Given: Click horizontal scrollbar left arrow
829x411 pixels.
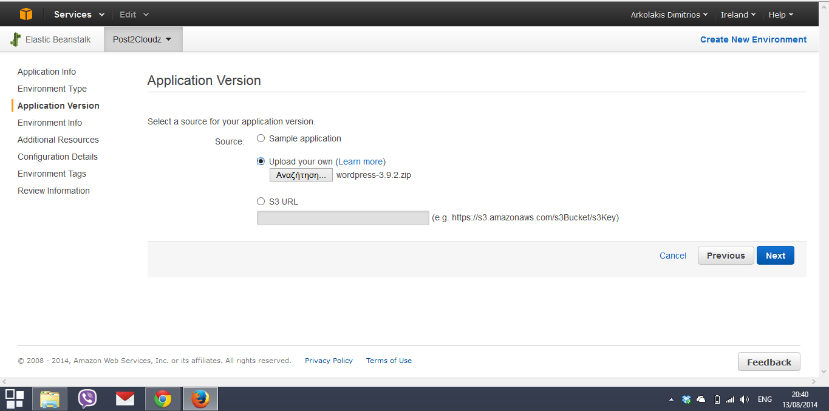Looking at the screenshot, I should coord(5,381).
